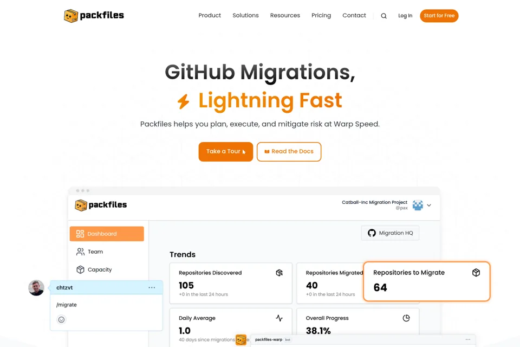Click the GitHub icon in Migration HQ
Viewport: 520px width, 347px height.
point(372,233)
